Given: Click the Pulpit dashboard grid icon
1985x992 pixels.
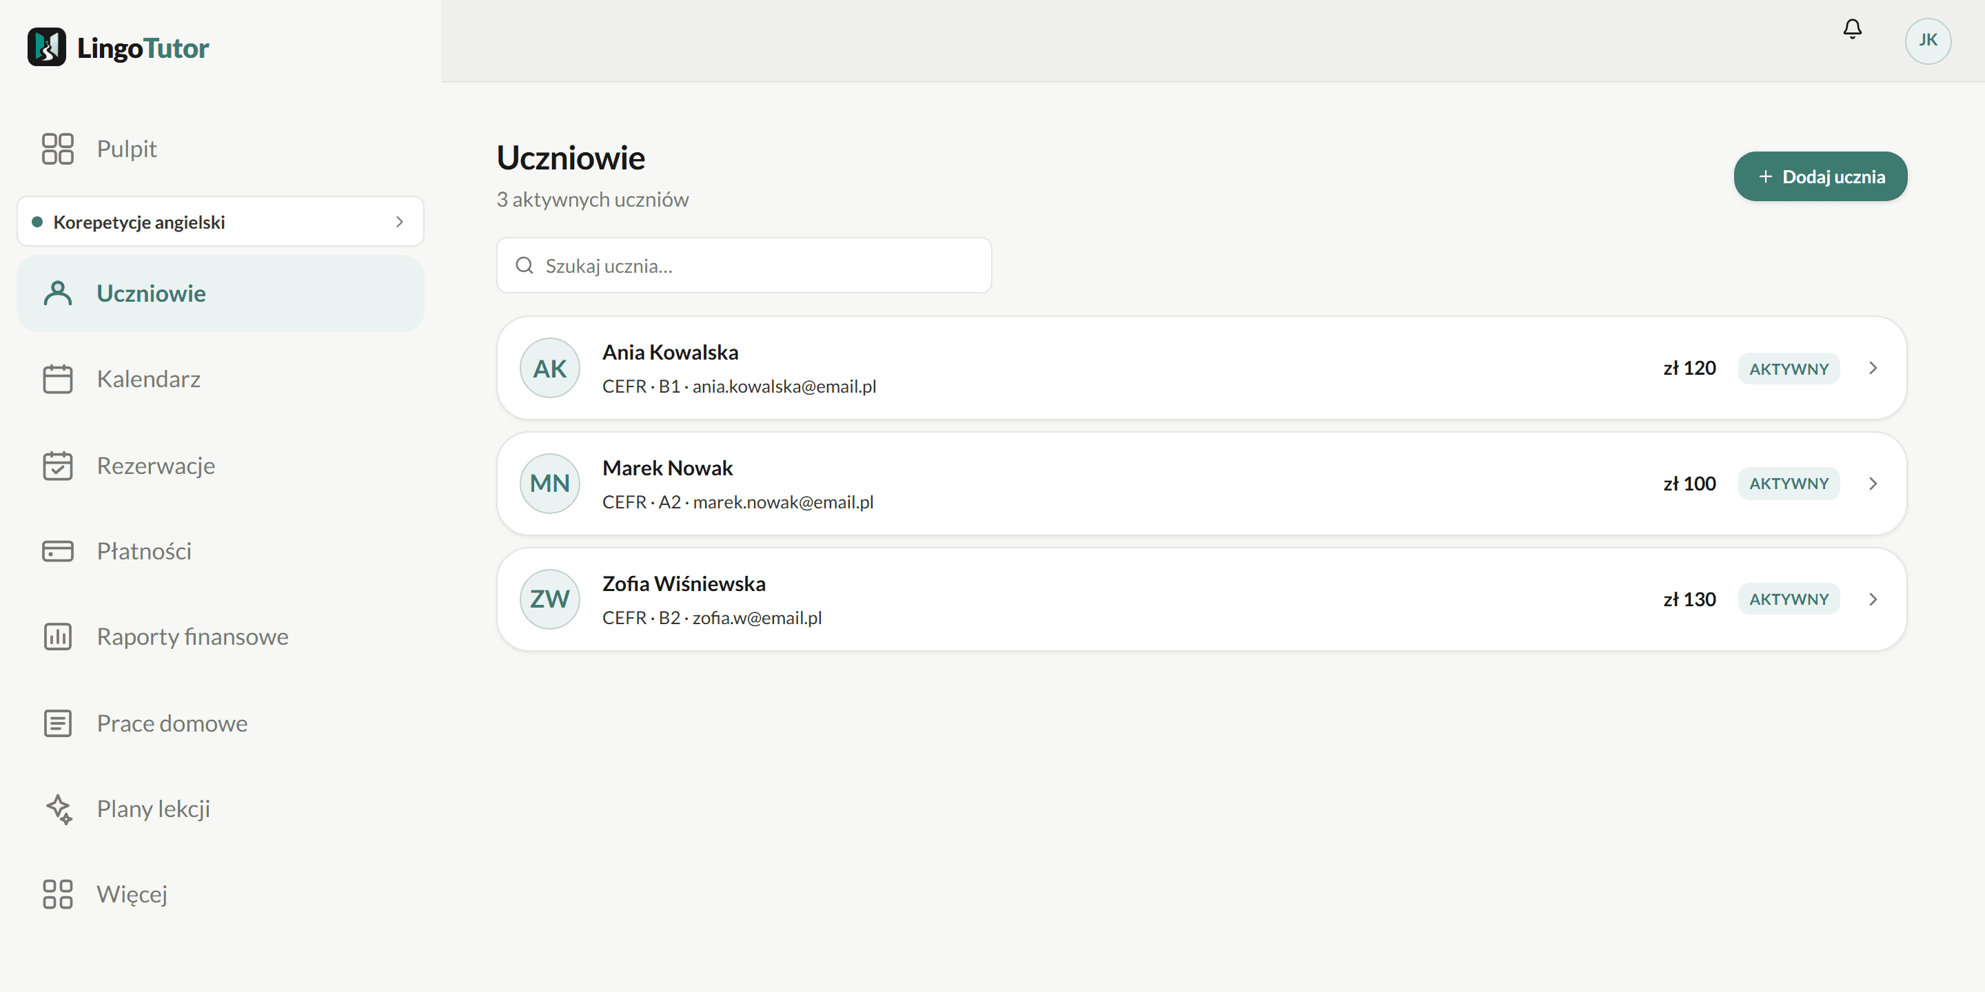Looking at the screenshot, I should coord(58,149).
